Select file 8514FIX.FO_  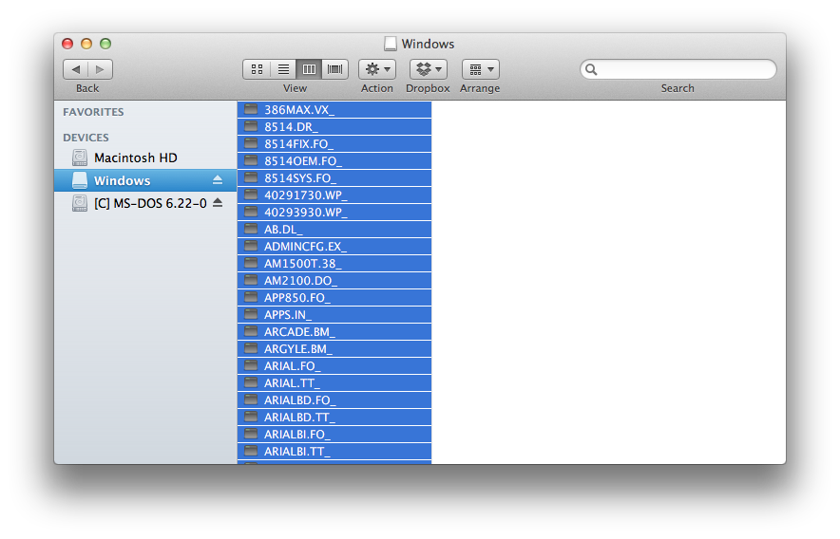(334, 144)
